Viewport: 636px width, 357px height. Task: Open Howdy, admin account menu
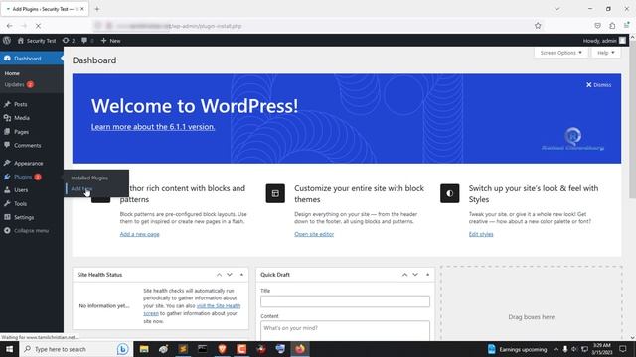click(x=604, y=41)
